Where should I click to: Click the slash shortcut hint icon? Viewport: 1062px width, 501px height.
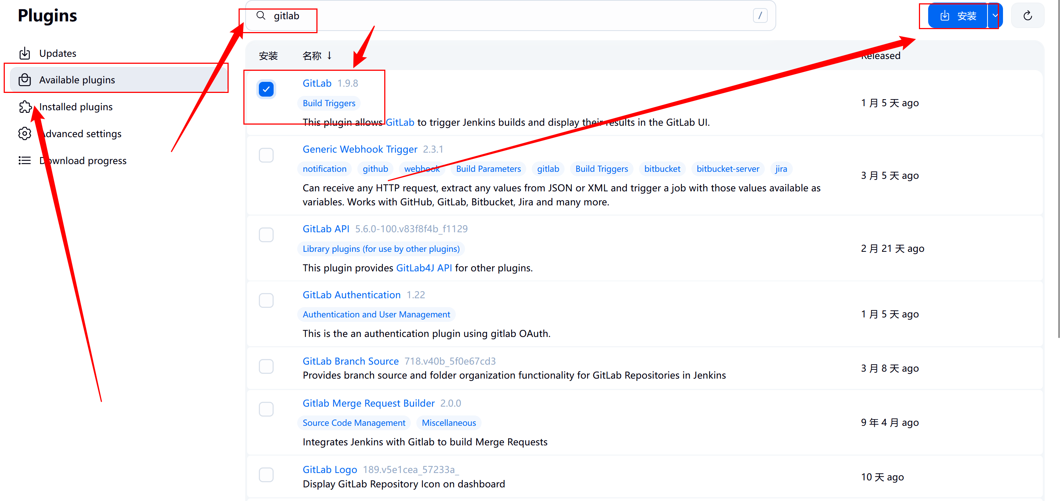click(x=760, y=15)
